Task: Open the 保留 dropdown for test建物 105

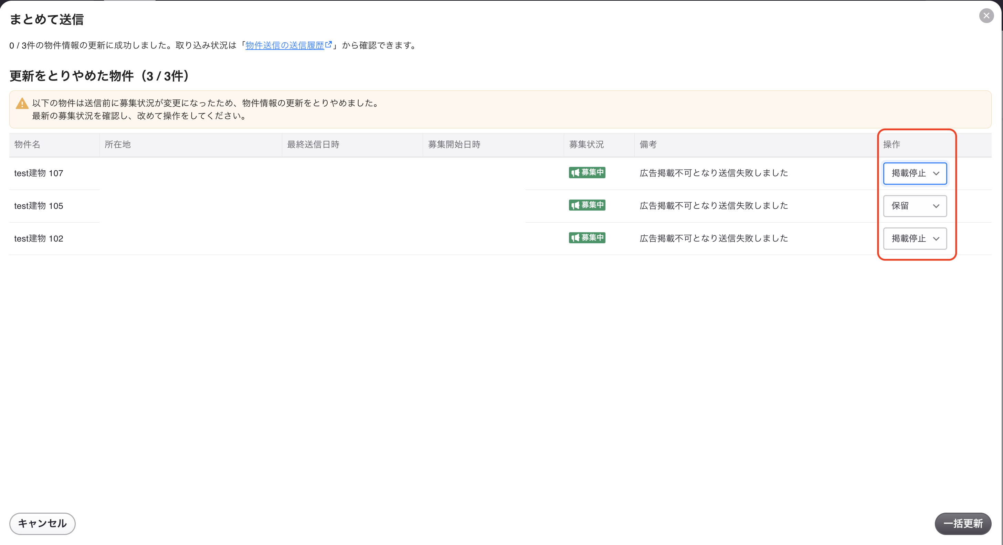Action: coord(915,206)
